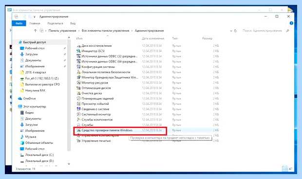Select Сведения о системе icon

78,109
